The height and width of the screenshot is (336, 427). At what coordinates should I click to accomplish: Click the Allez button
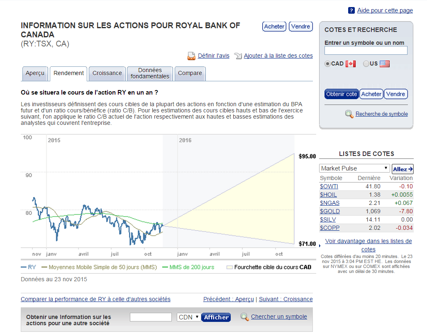[x=403, y=169]
